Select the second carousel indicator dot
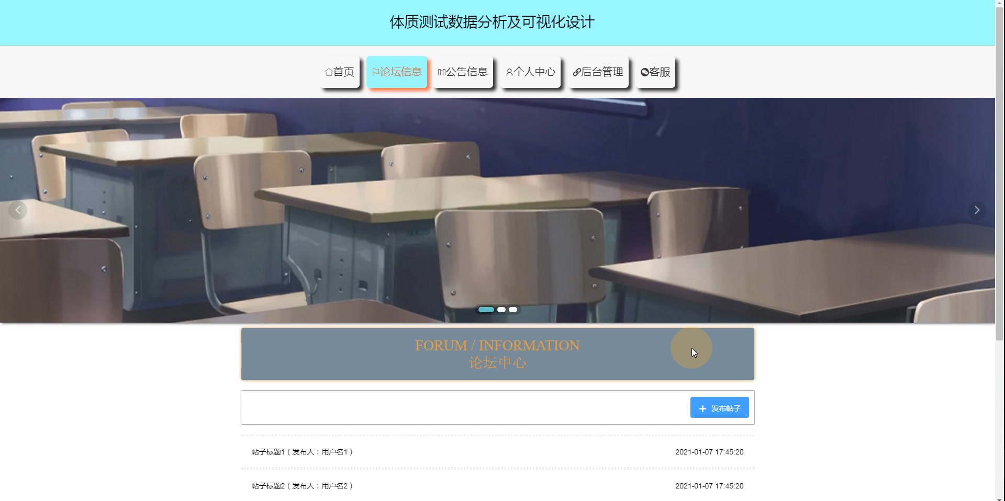The height and width of the screenshot is (501, 1005). (501, 310)
